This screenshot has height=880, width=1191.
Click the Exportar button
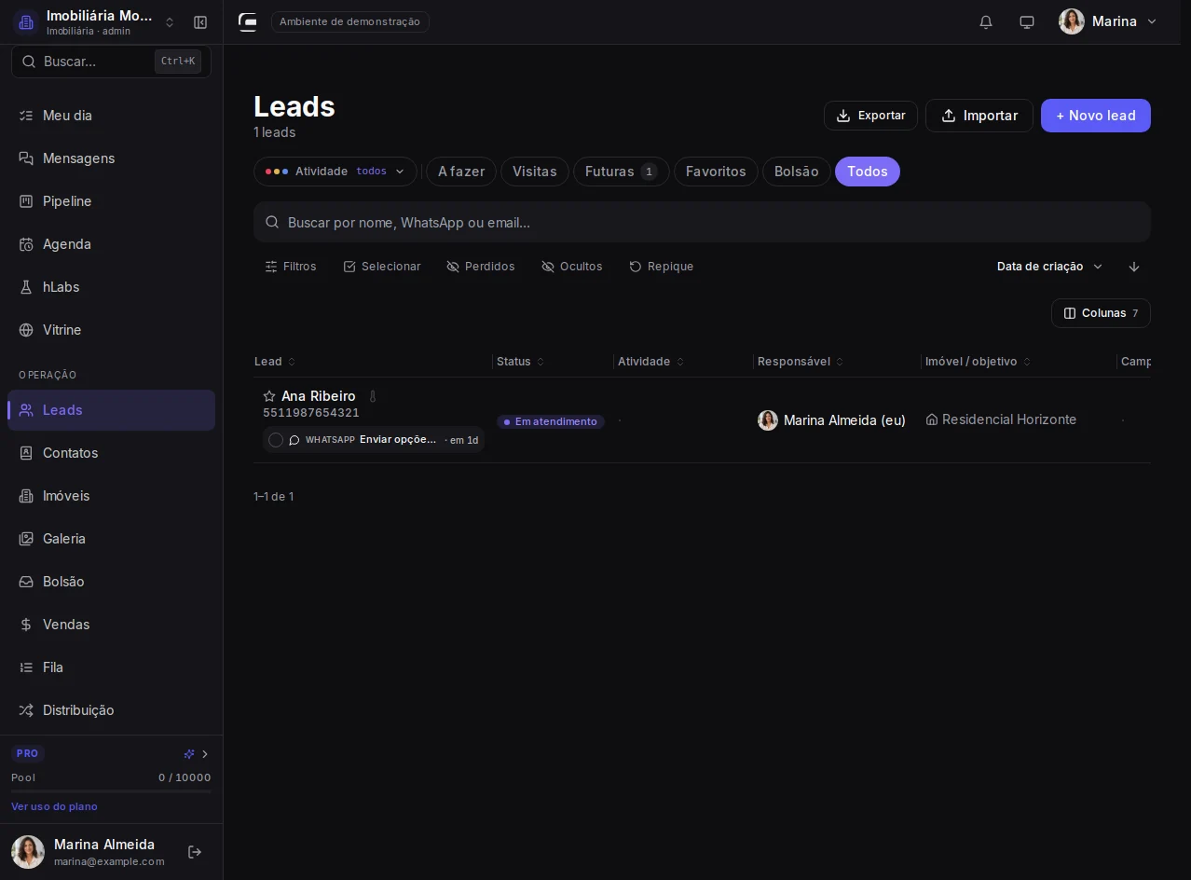coord(870,116)
